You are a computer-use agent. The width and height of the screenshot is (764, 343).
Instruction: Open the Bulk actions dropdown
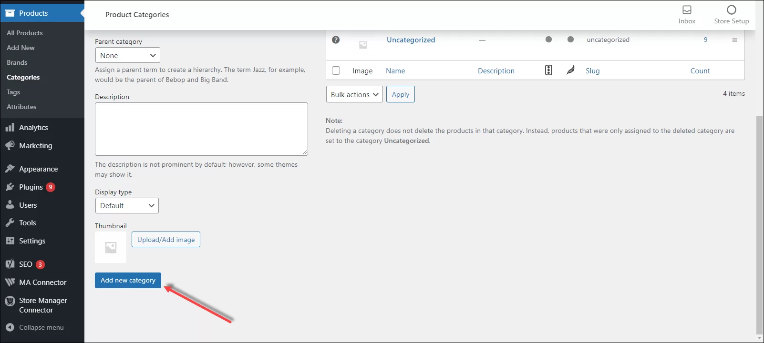(354, 94)
